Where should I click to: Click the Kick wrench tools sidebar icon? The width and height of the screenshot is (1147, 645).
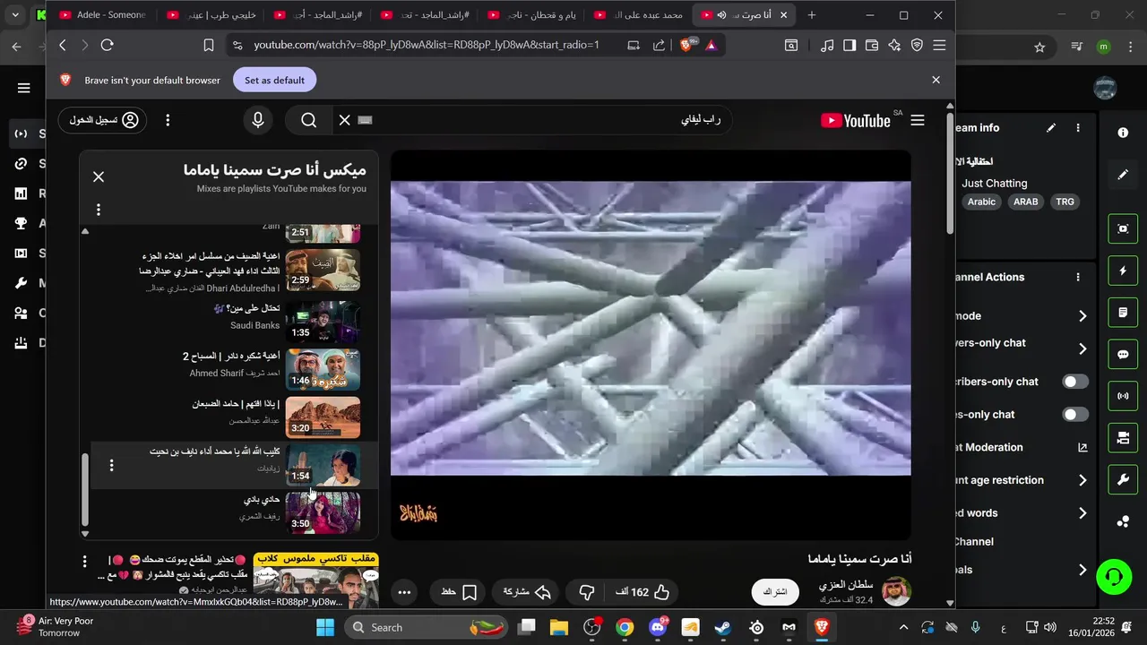point(1123,480)
